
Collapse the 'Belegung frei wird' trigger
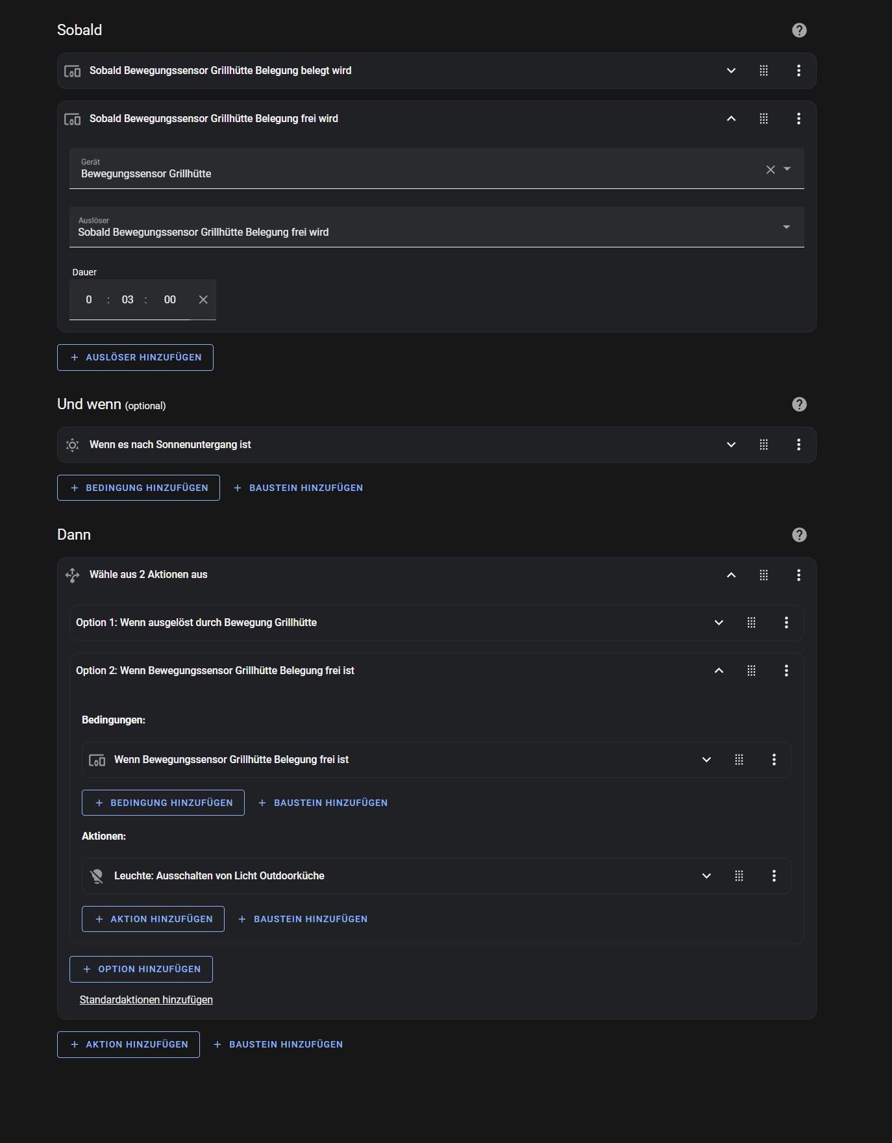coord(731,119)
